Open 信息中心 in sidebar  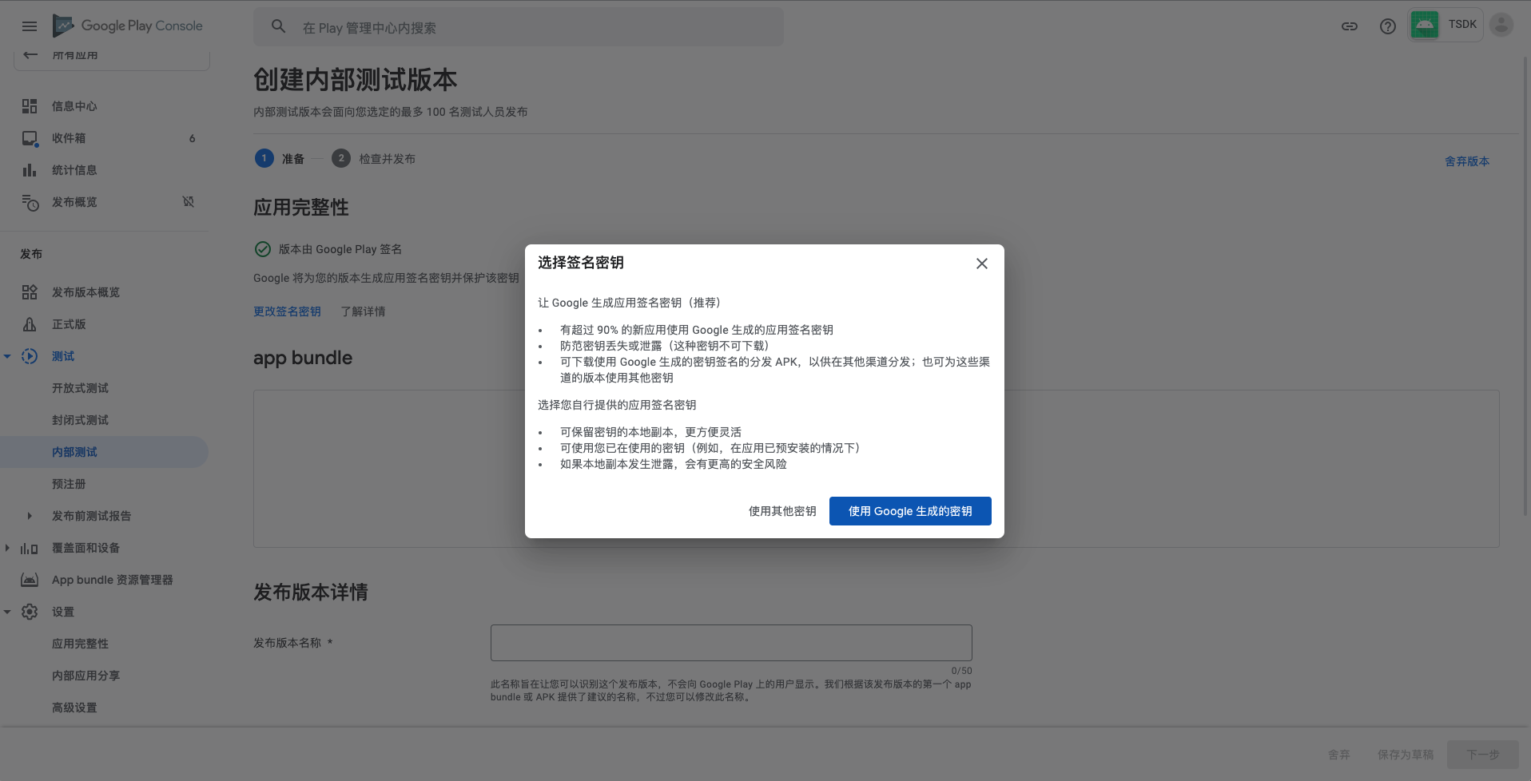[74, 106]
